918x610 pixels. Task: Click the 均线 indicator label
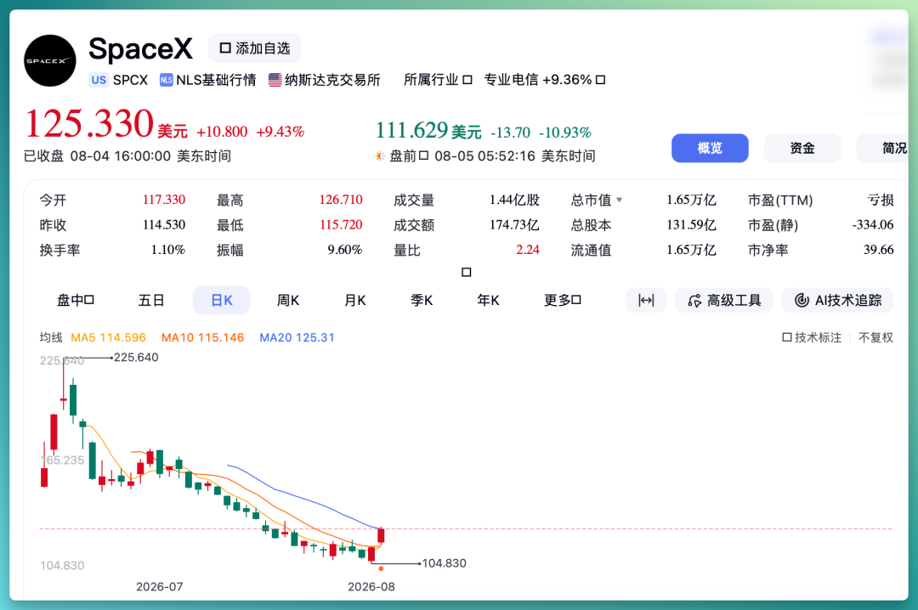click(51, 338)
